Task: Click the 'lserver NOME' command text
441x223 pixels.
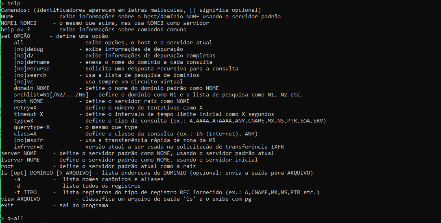Action: [20, 160]
